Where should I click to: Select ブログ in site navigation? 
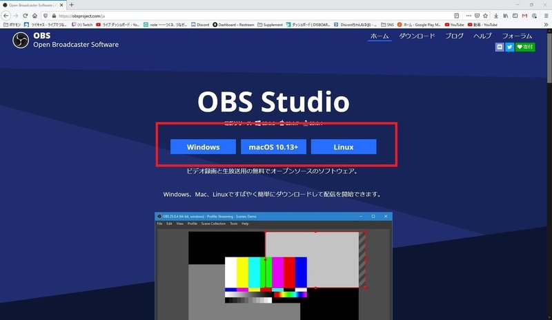(454, 36)
